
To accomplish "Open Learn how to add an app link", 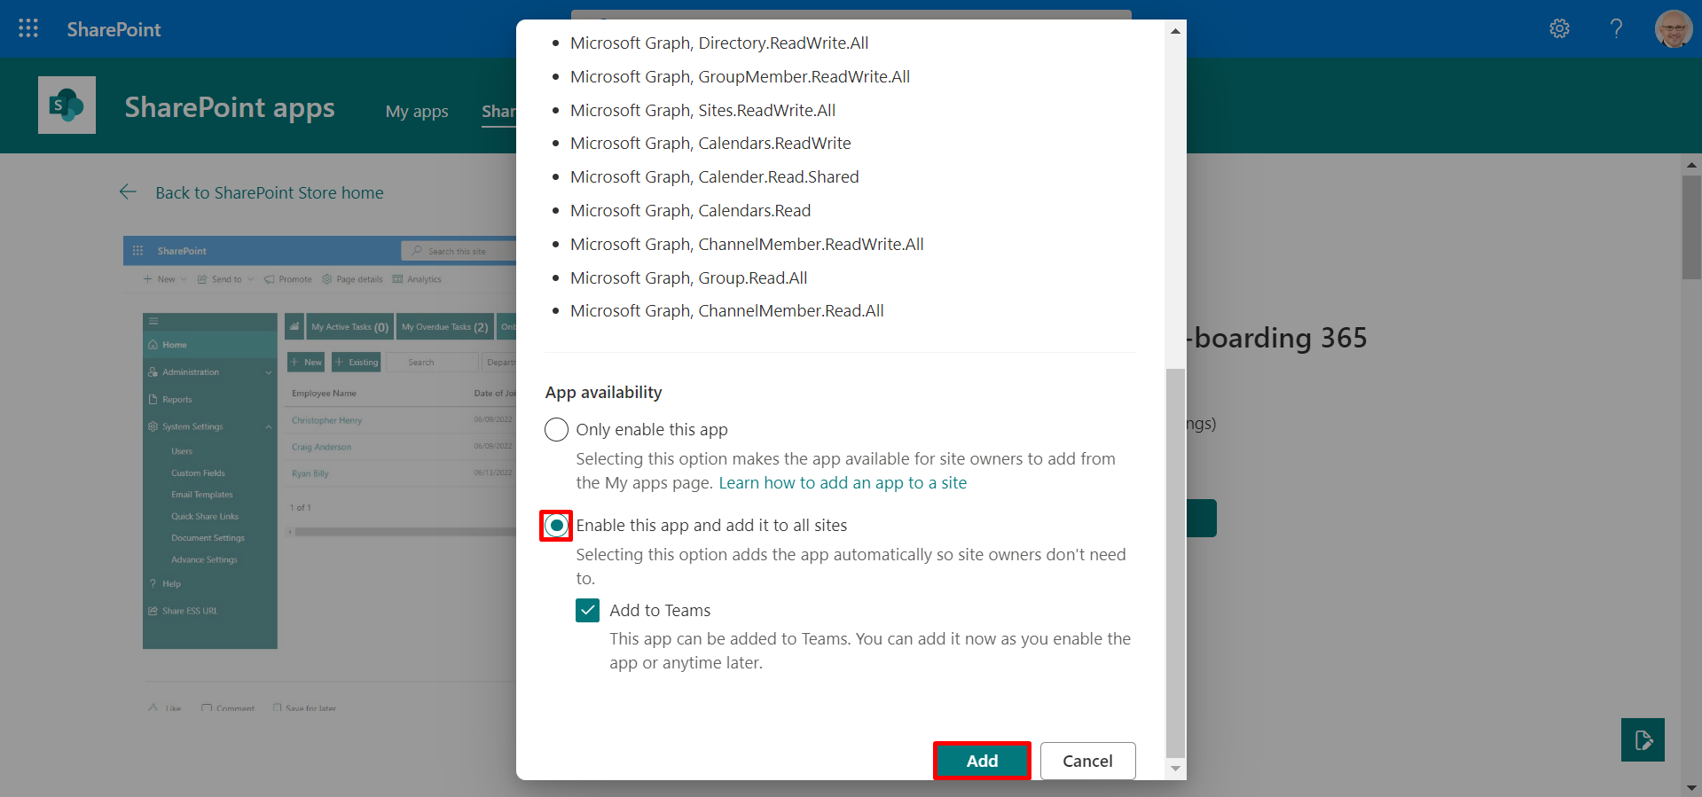I will coord(843,483).
